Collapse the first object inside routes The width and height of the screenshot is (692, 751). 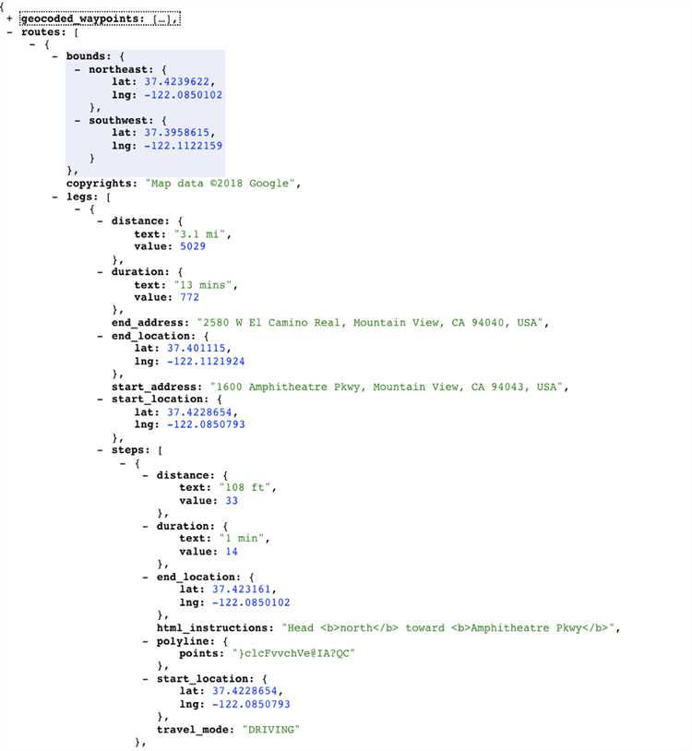[x=32, y=44]
